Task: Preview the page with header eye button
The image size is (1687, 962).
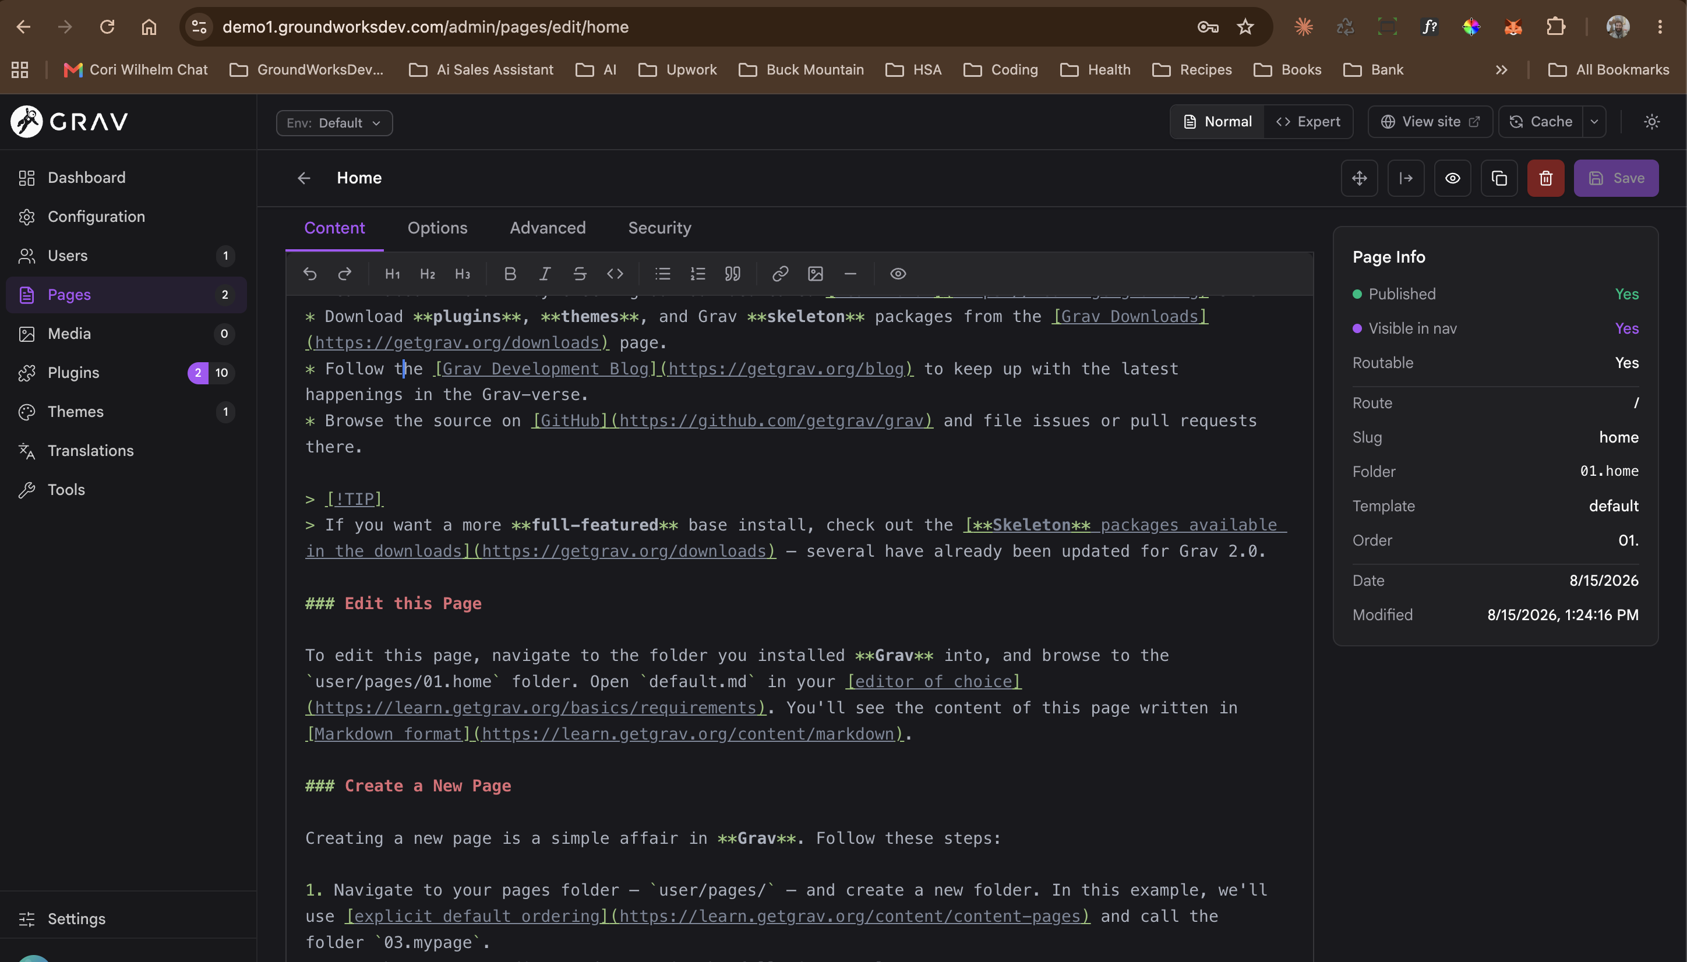Action: click(1452, 178)
